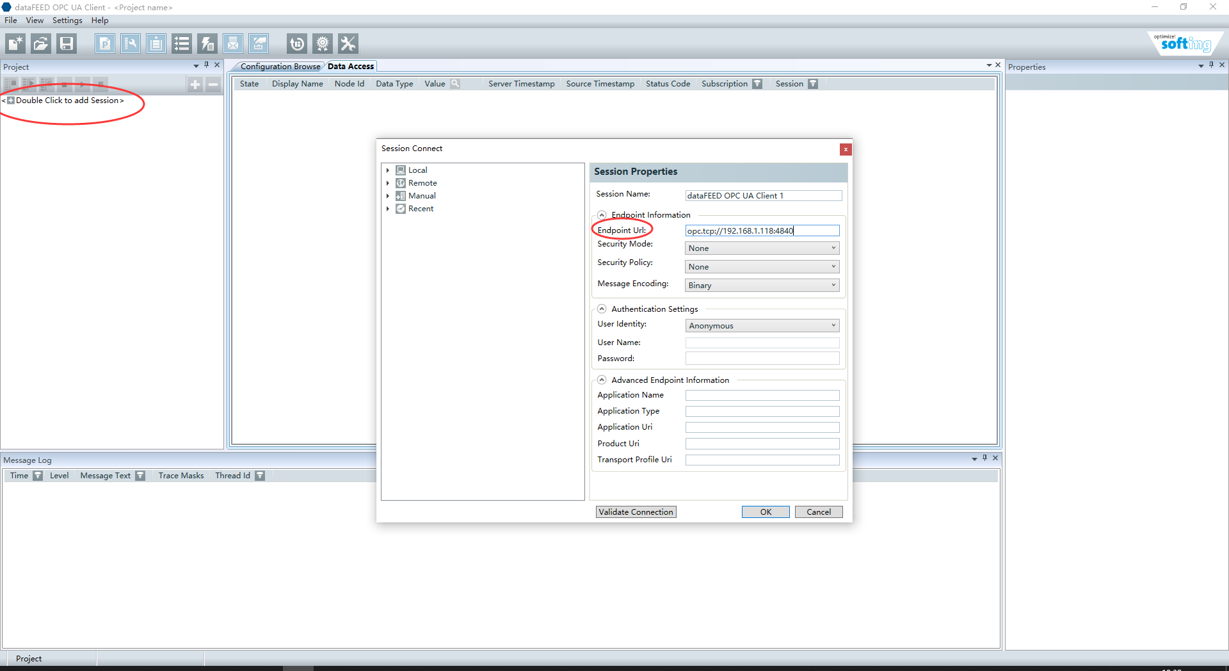Toggle the hand-holding-card toolbar icon

(x=259, y=44)
